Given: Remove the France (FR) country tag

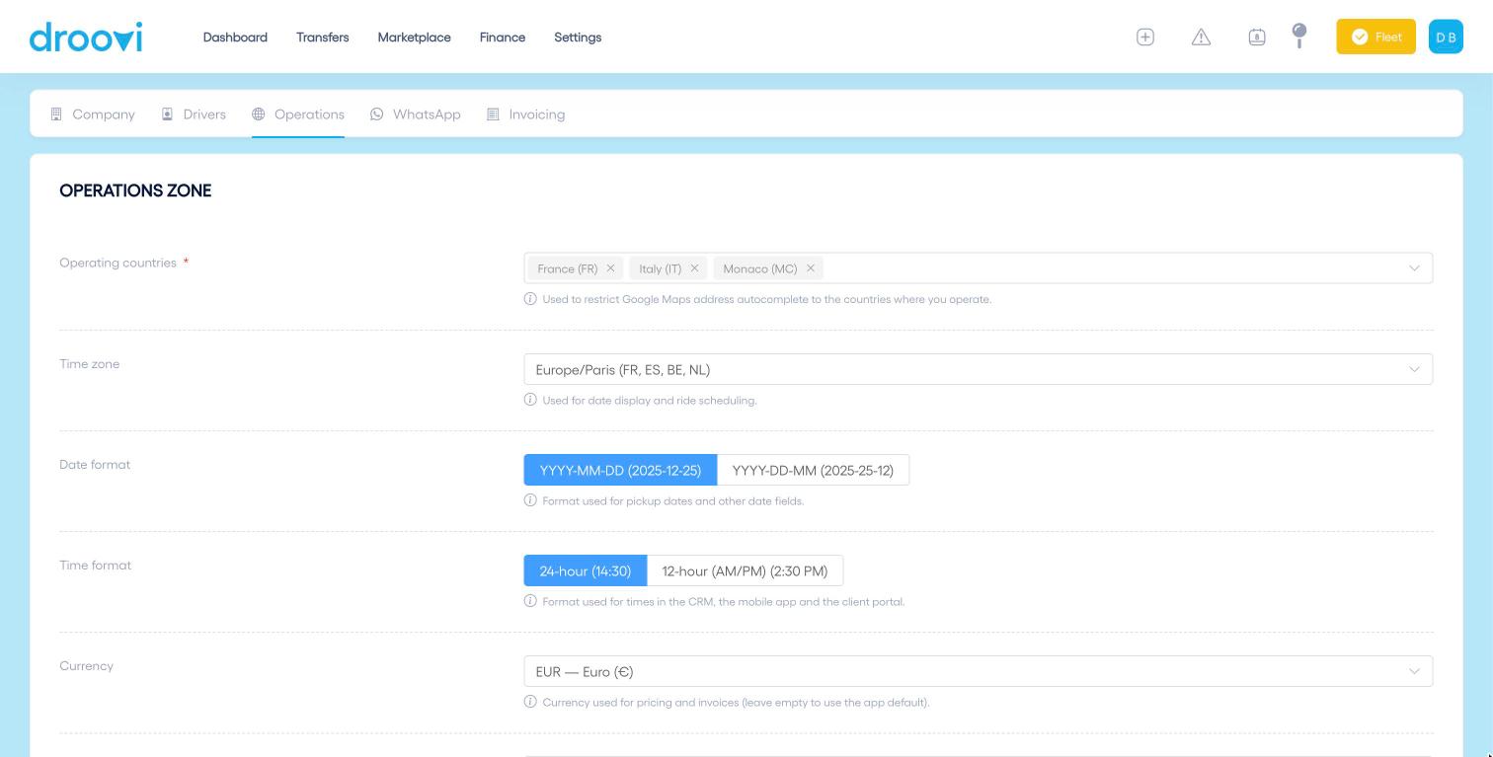Looking at the screenshot, I should coord(610,268).
